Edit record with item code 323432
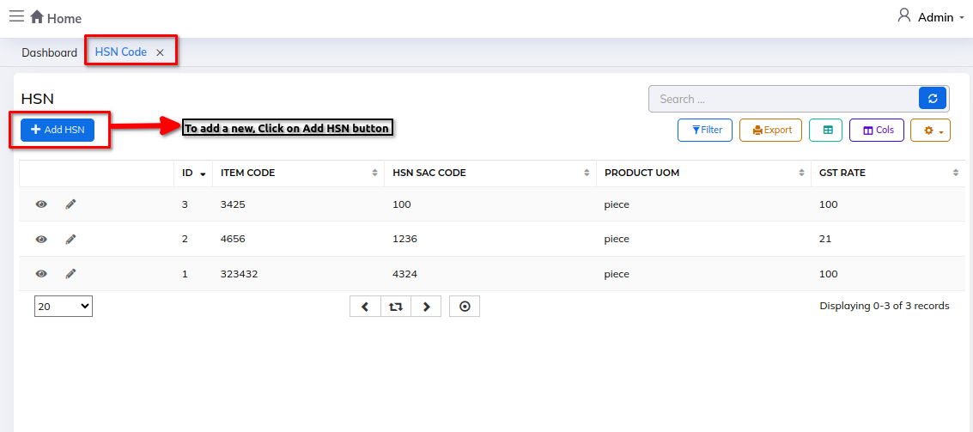This screenshot has width=973, height=432. pos(70,274)
